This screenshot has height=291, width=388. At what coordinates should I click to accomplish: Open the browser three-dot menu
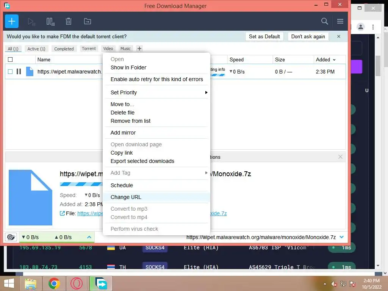click(373, 27)
